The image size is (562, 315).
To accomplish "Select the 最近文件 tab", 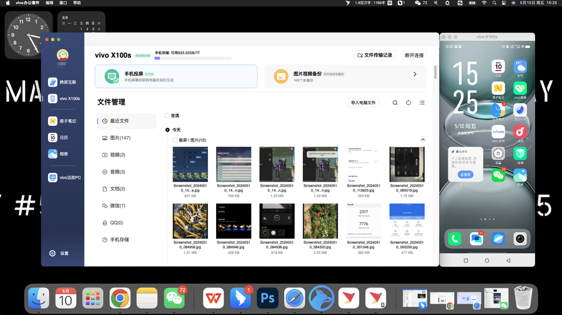I will [127, 121].
